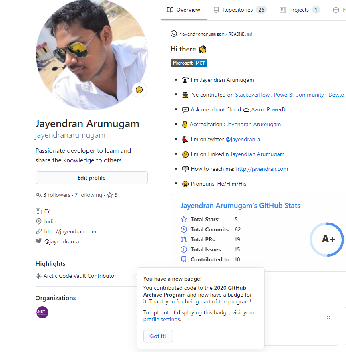Click the waving hand emoji heading
The height and width of the screenshot is (352, 346).
coord(203,49)
